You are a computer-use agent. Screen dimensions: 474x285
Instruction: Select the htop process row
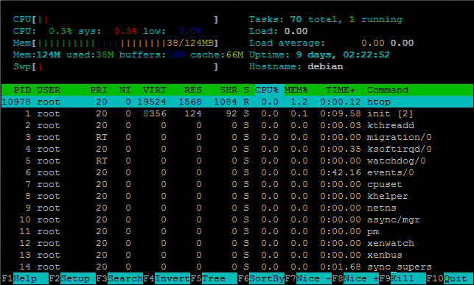(x=237, y=102)
